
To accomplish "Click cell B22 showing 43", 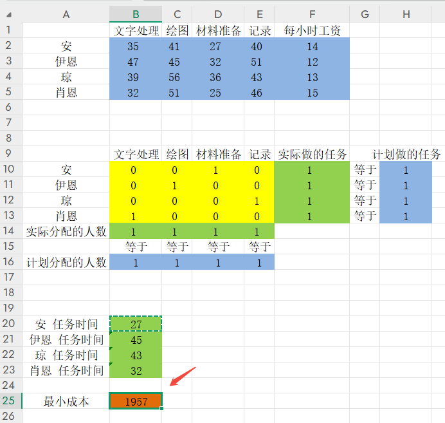I will [x=136, y=355].
